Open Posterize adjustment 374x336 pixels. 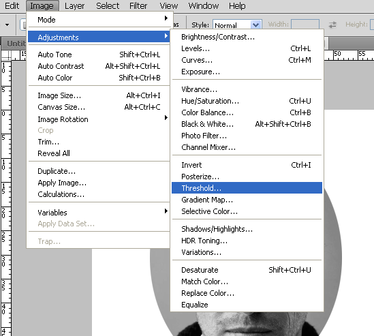click(x=247, y=177)
